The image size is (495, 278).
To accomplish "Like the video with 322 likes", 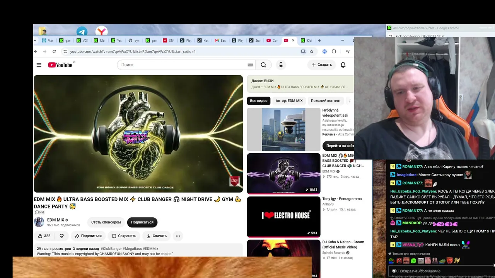I will 44,236.
